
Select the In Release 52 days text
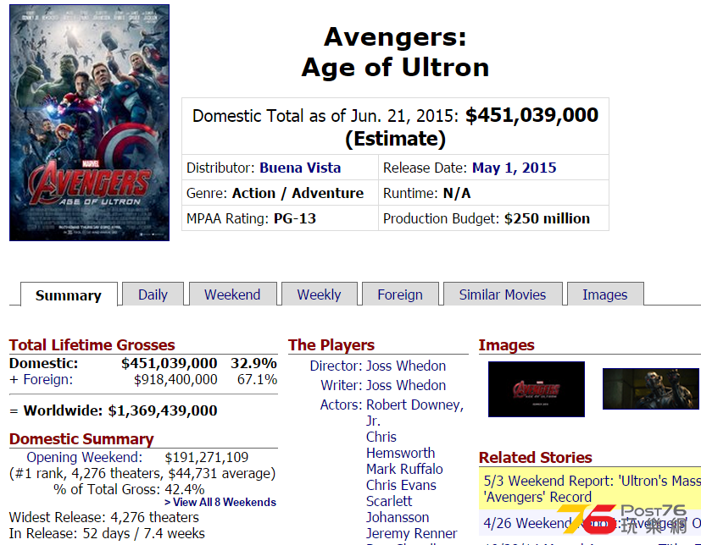click(x=108, y=533)
